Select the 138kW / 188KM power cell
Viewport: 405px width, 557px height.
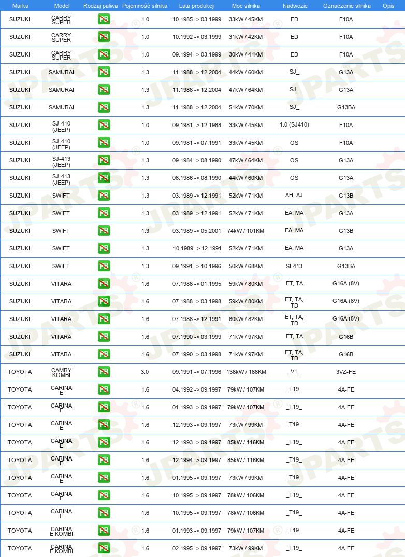tap(246, 372)
